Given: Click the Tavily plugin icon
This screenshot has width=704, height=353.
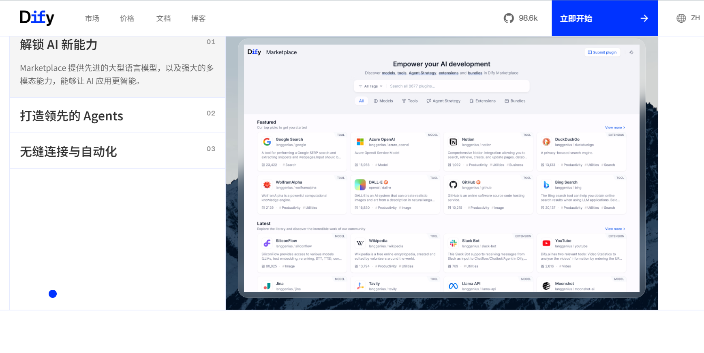Looking at the screenshot, I should [x=360, y=286].
